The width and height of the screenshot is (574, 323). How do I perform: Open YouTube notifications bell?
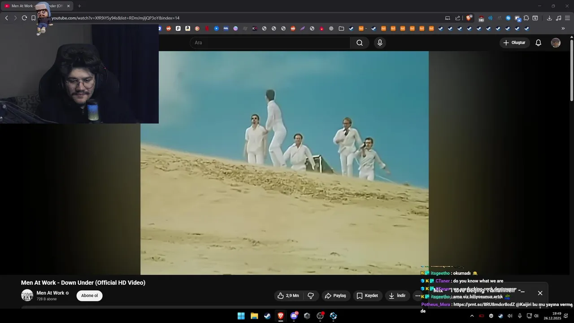pos(539,43)
